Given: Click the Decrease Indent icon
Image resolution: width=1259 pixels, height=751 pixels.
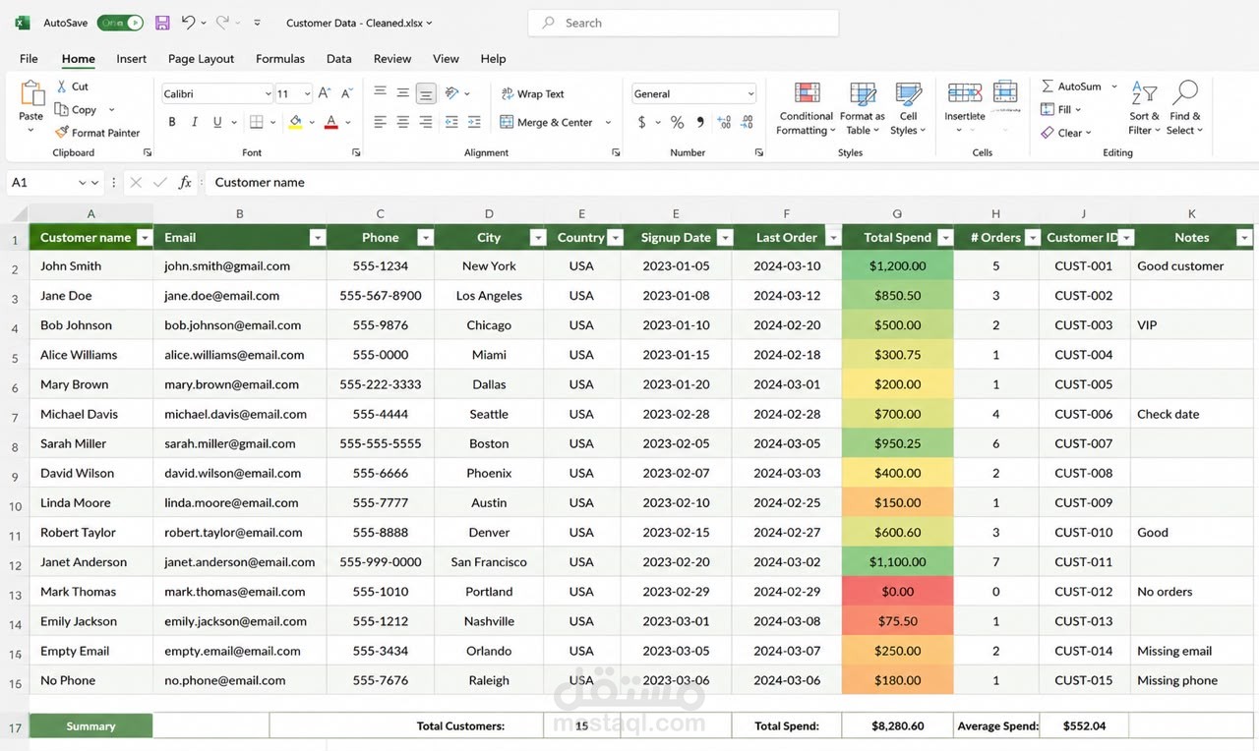Looking at the screenshot, I should click(451, 122).
